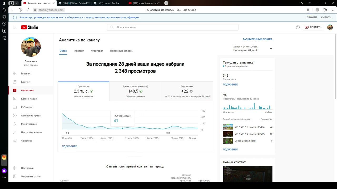Open the globe translate icon in toolbar

point(317,10)
